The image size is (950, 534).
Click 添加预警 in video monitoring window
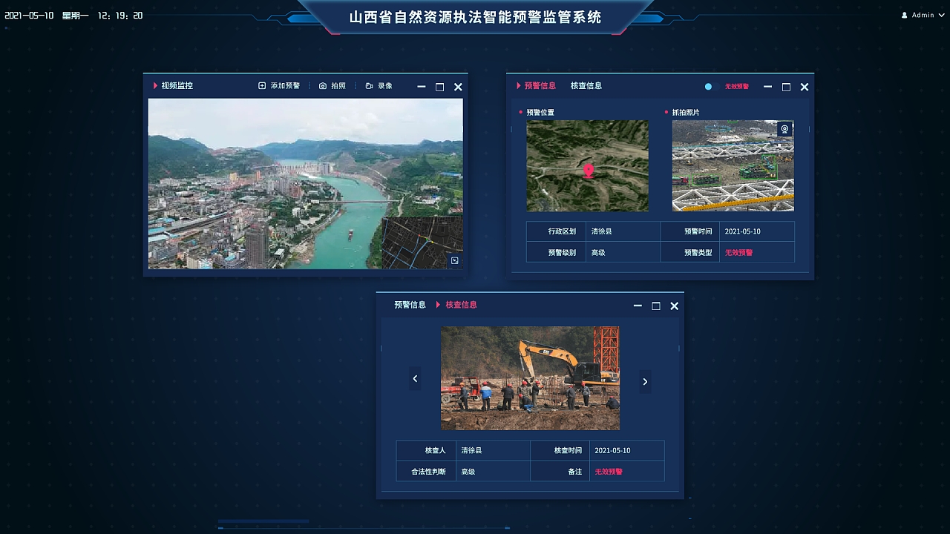[x=279, y=86]
